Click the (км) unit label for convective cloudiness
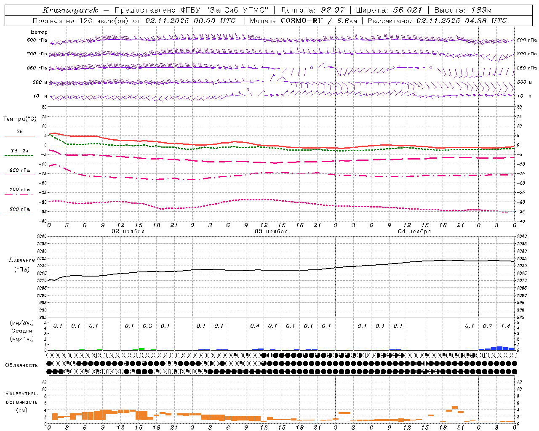The image size is (539, 431). pyautogui.click(x=21, y=410)
